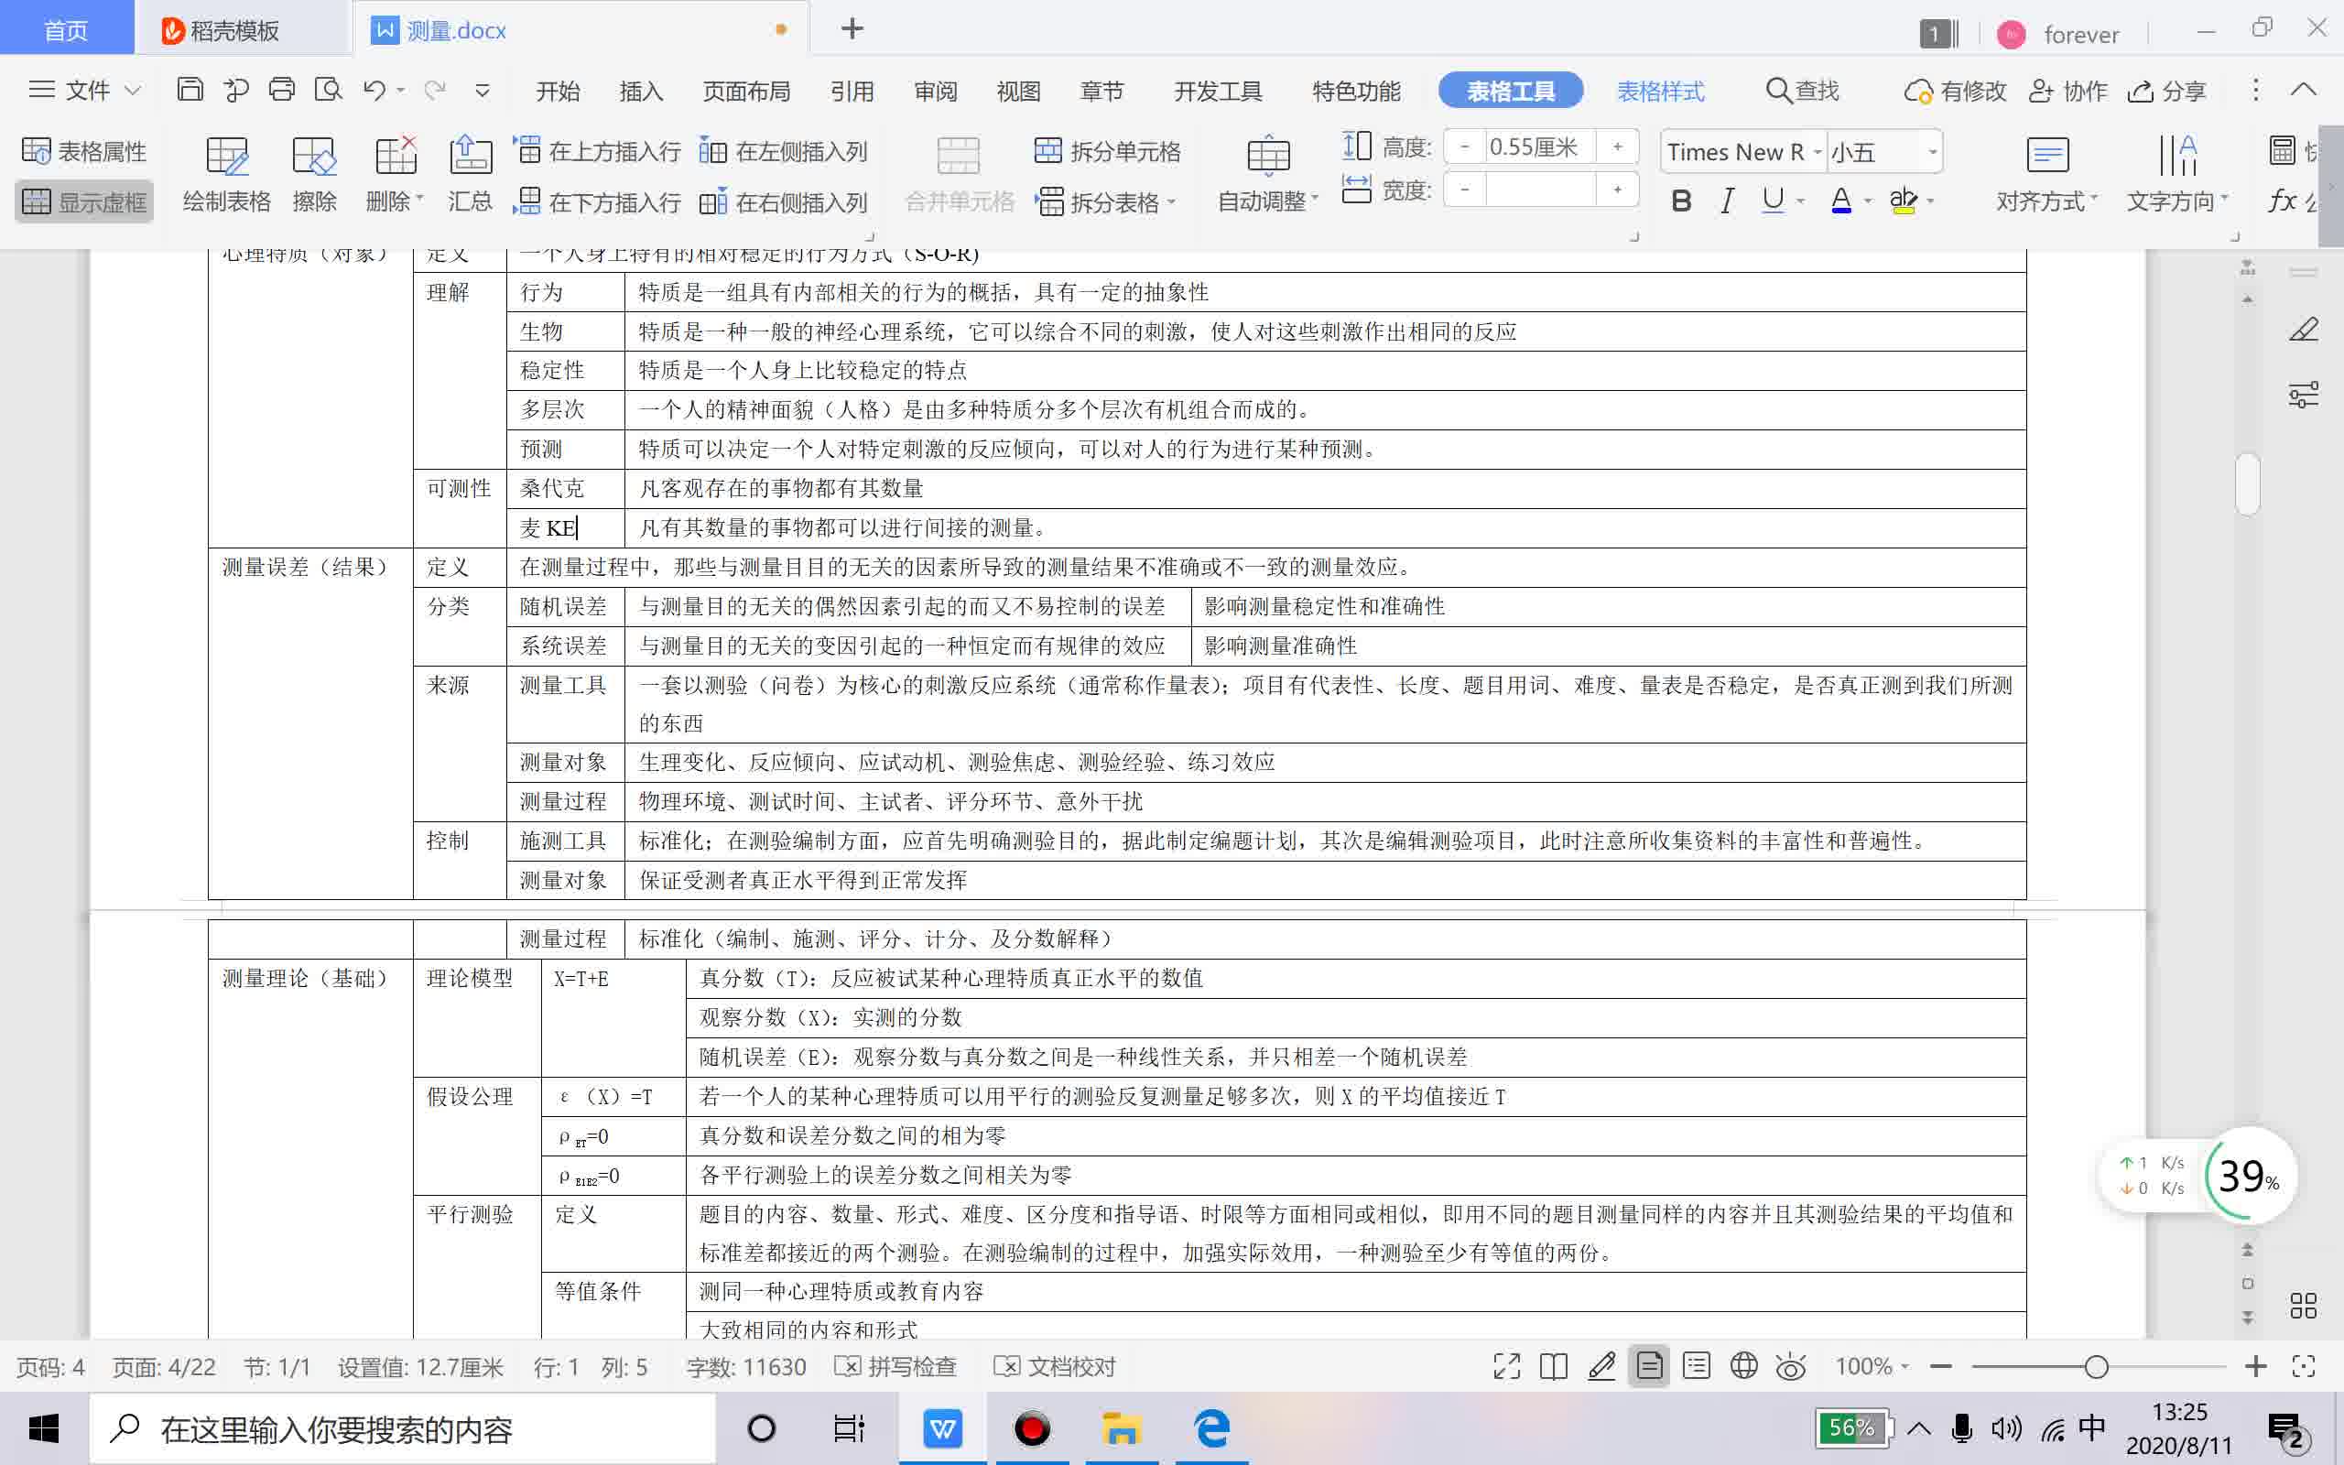Open Table Properties (表格属性)
This screenshot has width=2344, height=1465.
84,151
